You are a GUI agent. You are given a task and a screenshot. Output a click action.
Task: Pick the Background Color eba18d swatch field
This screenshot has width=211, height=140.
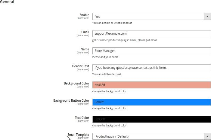pyautogui.click(x=151, y=85)
